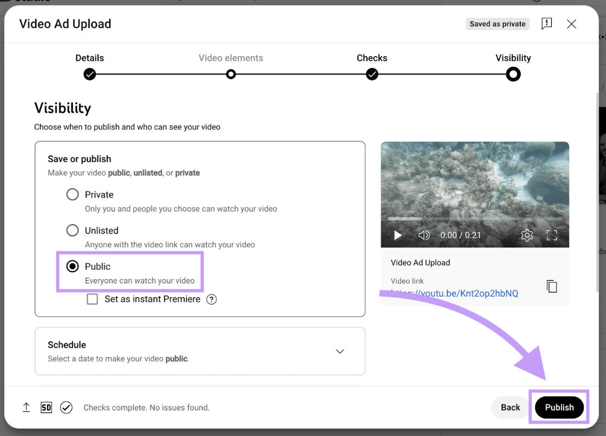The width and height of the screenshot is (606, 436).
Task: Enable Set as instant Premiere
Action: [93, 299]
